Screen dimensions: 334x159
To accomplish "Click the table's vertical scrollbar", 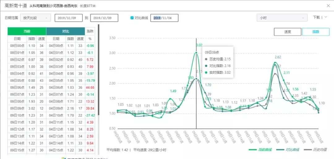I will click(x=98, y=71).
